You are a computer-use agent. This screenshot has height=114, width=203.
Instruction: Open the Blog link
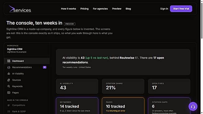click(x=128, y=9)
